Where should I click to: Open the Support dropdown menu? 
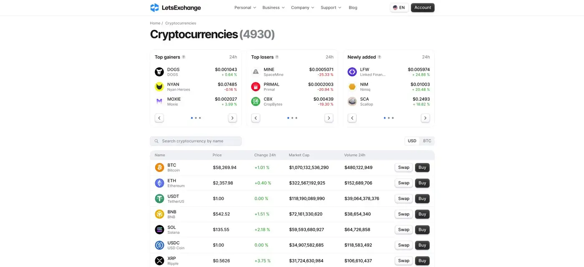(331, 7)
